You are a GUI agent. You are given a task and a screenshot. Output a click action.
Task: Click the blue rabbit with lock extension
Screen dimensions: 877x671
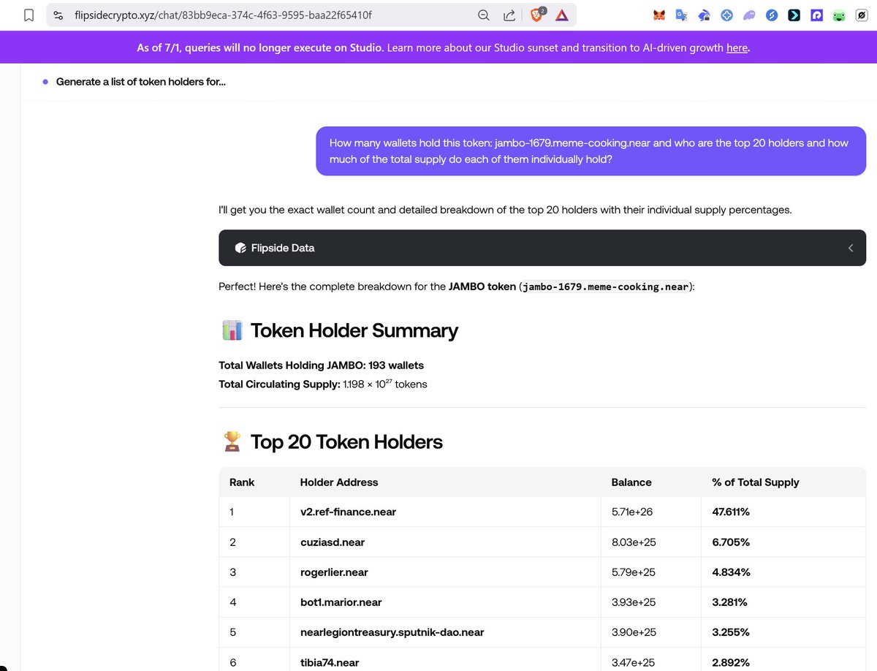coord(704,15)
